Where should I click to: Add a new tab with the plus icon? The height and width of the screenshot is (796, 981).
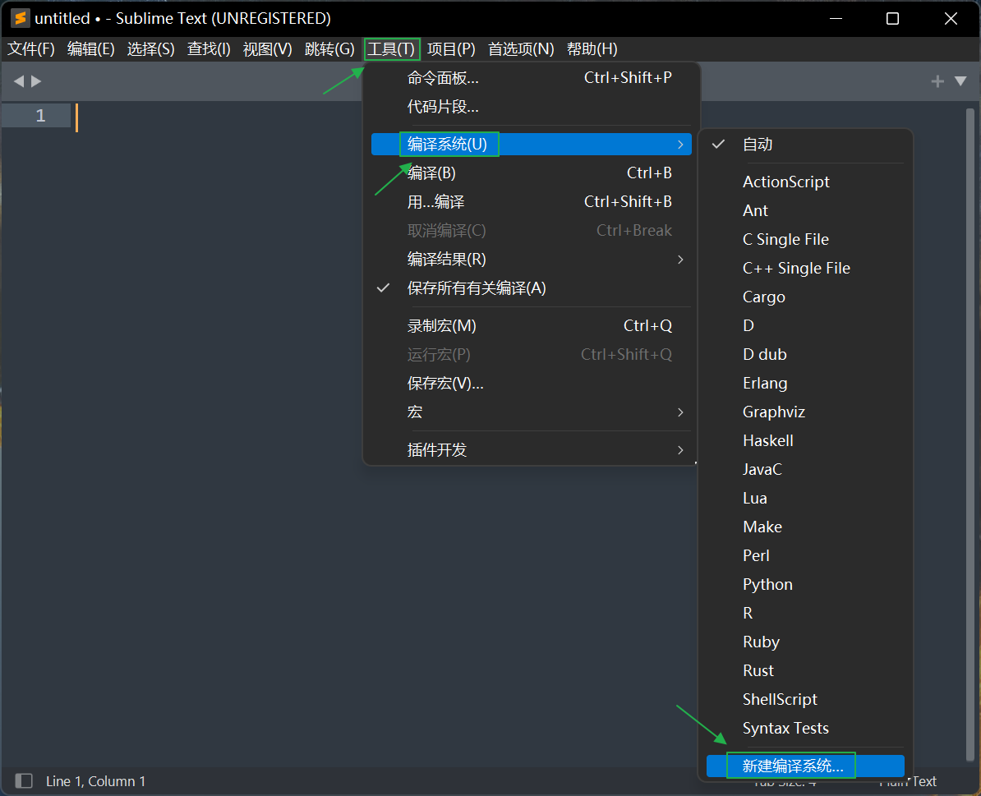937,81
